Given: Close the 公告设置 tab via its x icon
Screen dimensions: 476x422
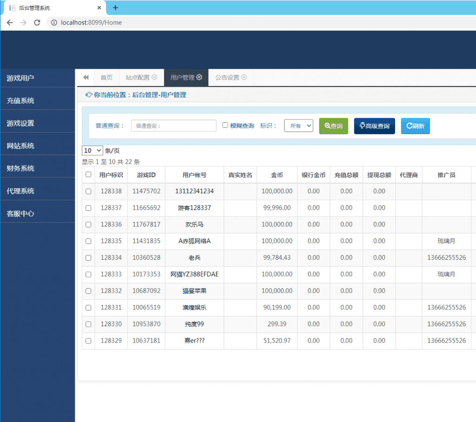Looking at the screenshot, I should click(x=244, y=77).
